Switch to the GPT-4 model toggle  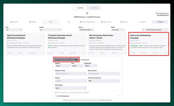[x=94, y=8]
